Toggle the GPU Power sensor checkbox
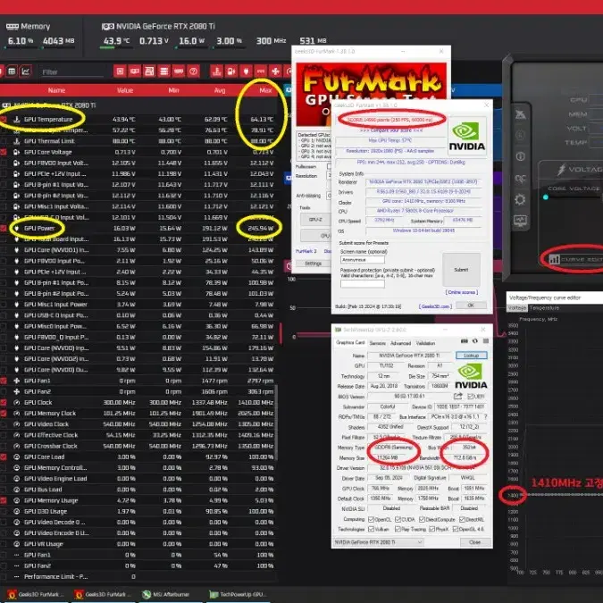The height and width of the screenshot is (603, 603). click(x=4, y=228)
